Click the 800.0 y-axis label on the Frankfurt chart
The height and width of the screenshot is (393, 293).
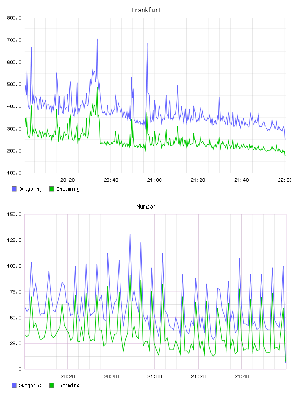(14, 18)
